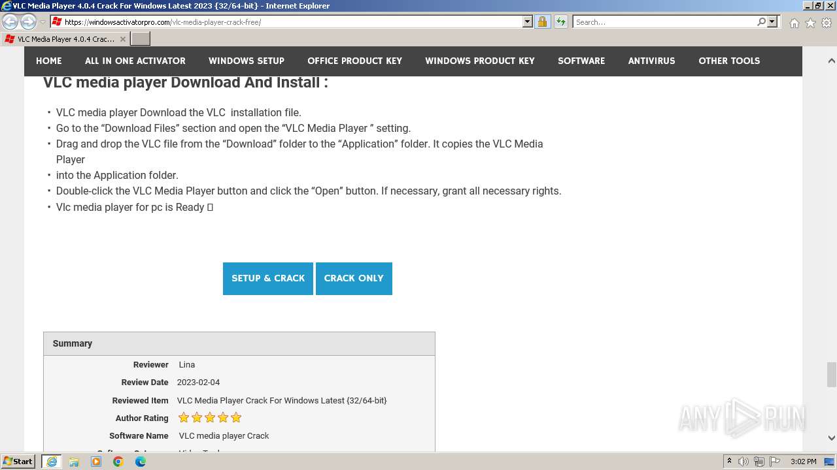Click heading VLC media player Download And Install
This screenshot has width=837, height=470.
pos(186,83)
